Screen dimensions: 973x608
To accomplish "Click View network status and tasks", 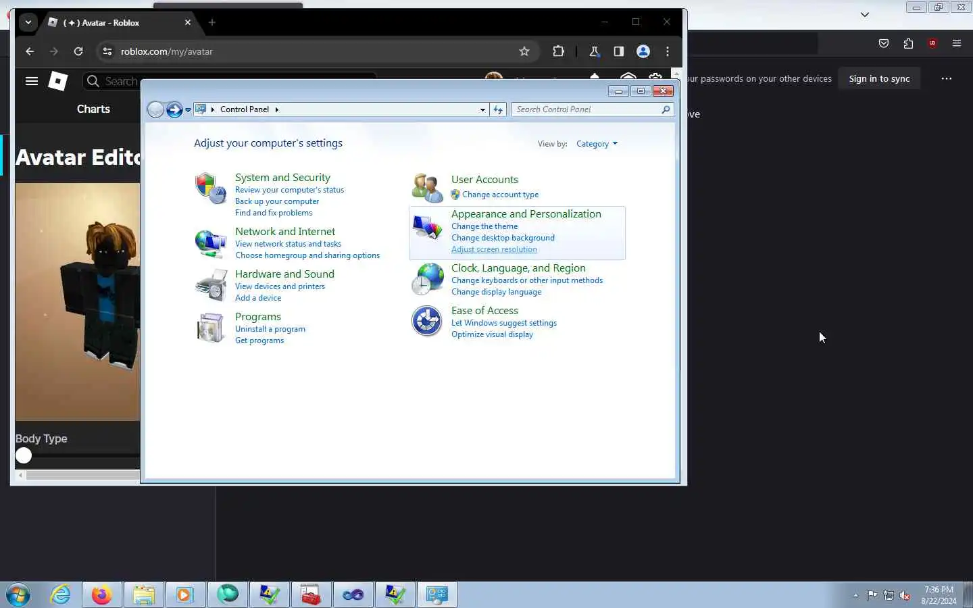I will tap(288, 244).
